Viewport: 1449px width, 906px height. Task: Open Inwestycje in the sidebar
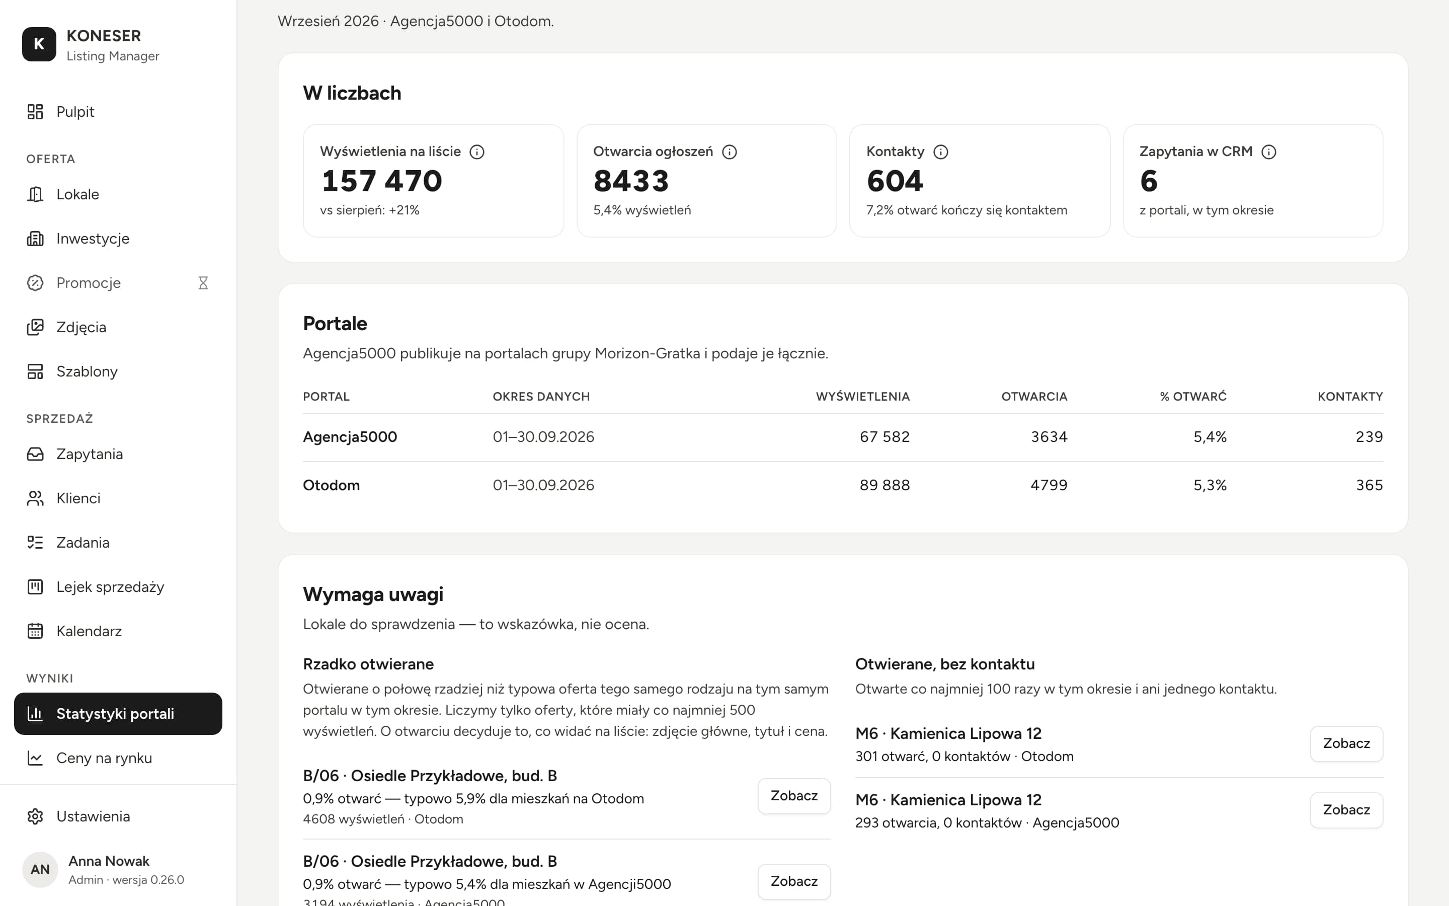(x=118, y=239)
